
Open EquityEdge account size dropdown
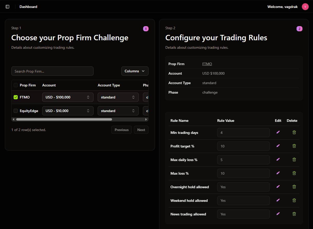coord(68,111)
